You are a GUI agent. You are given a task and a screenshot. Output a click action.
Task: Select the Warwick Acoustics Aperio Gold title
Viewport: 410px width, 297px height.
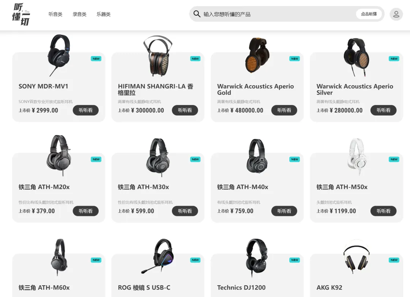click(x=255, y=89)
